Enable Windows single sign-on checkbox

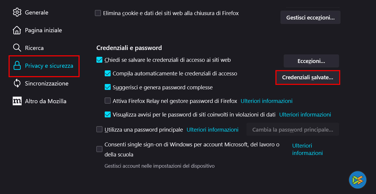coord(99,149)
